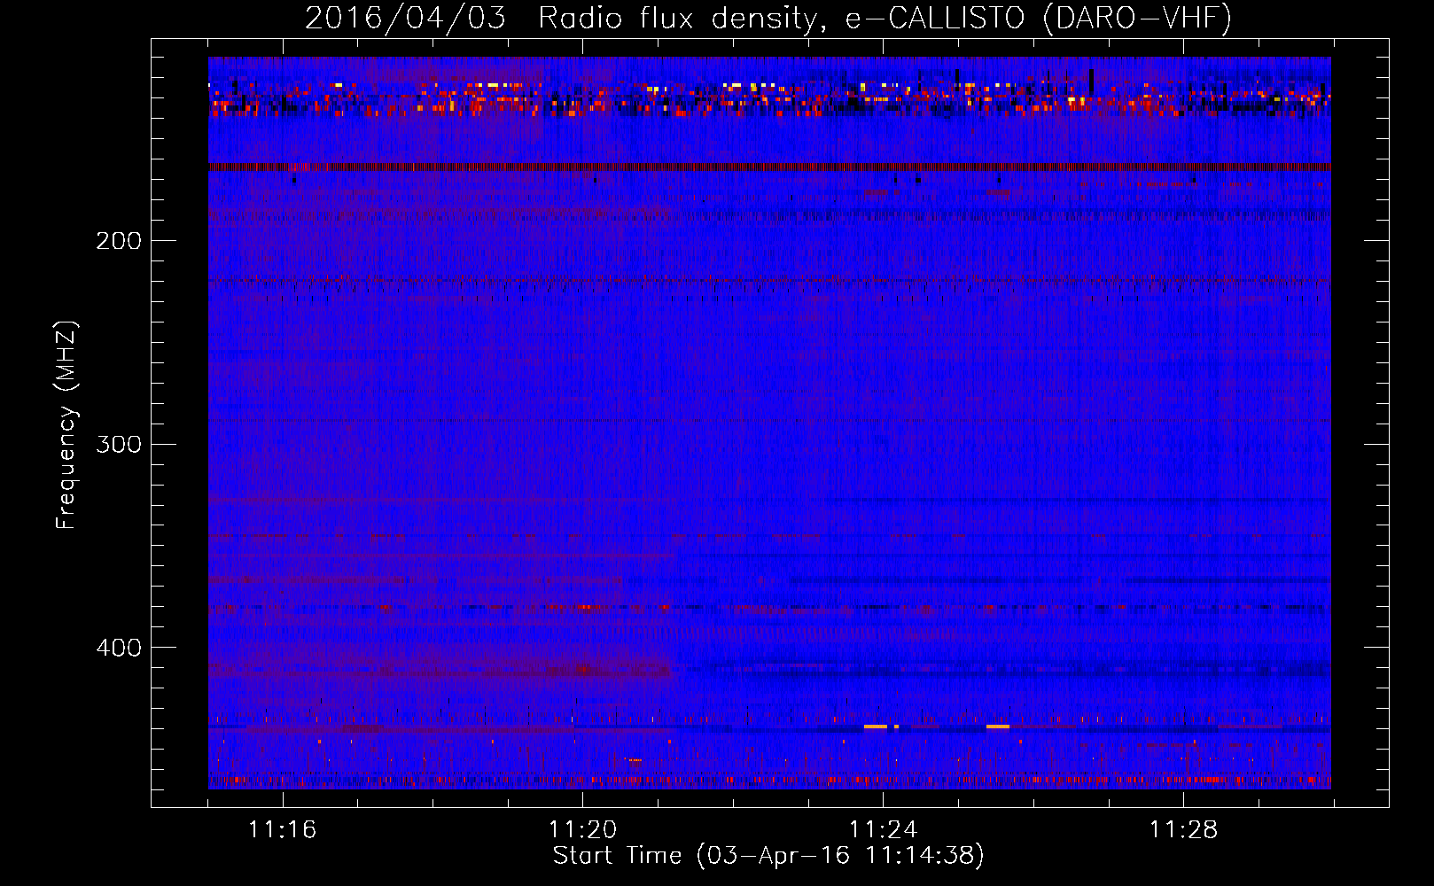The width and height of the screenshot is (1434, 886).
Task: Click the 11:16 time tick label
Action: [x=283, y=830]
